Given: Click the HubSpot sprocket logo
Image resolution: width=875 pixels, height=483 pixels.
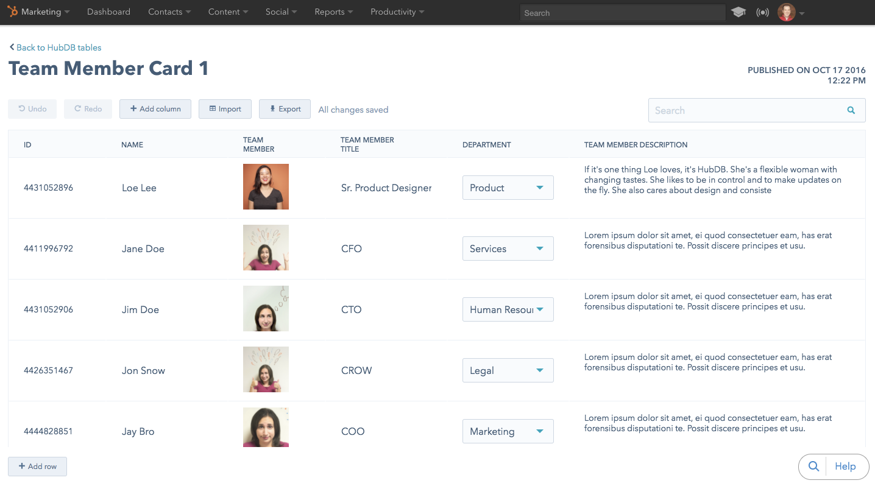Looking at the screenshot, I should click(13, 12).
